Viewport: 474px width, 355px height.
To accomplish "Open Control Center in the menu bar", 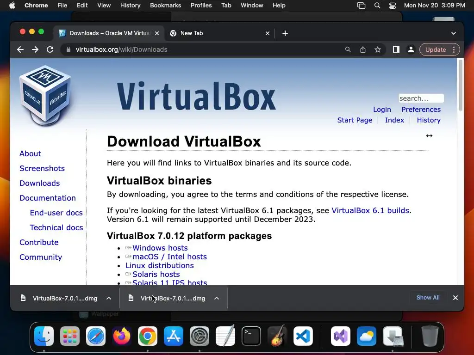I will pos(393,6).
